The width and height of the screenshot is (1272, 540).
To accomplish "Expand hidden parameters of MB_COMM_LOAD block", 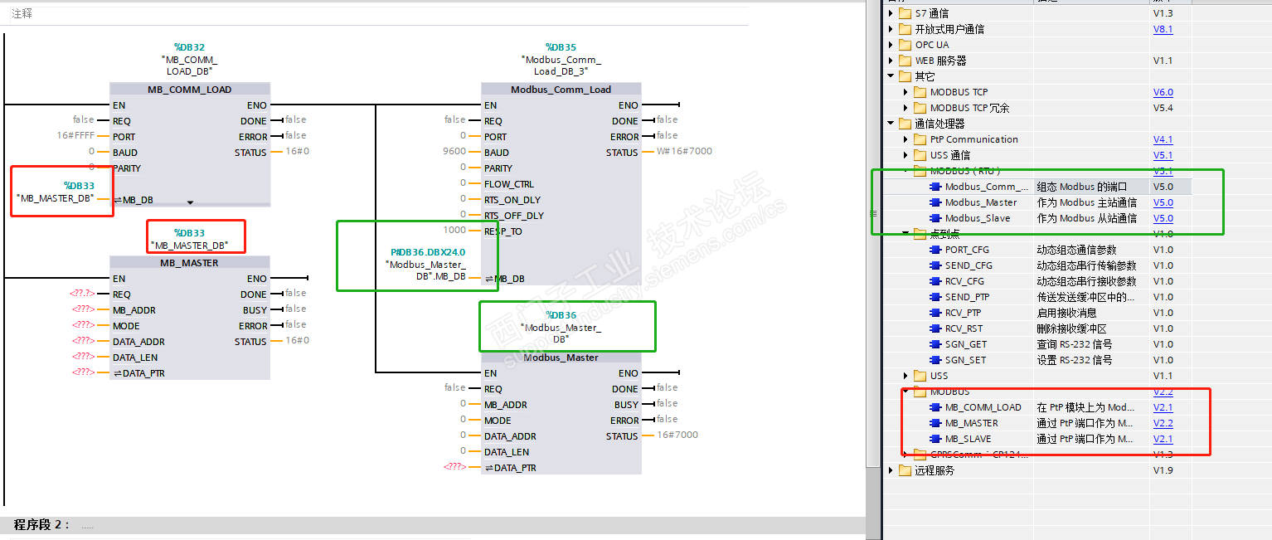I will 190,202.
